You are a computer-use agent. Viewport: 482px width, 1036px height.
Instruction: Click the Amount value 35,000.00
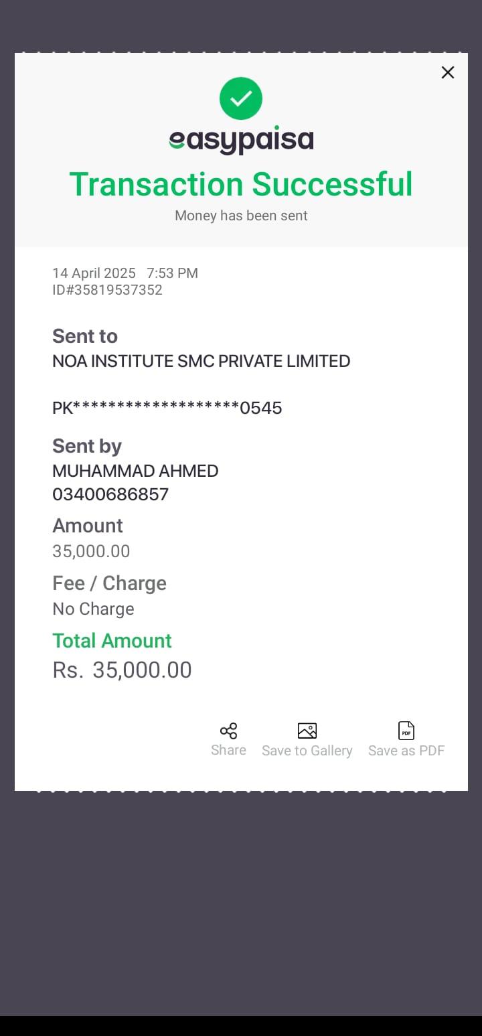click(91, 551)
